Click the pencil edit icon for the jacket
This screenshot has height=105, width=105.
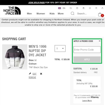30,74
